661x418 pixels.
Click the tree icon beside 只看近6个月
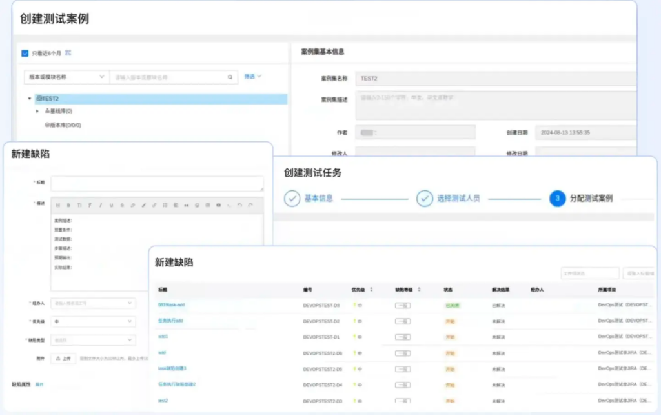68,53
